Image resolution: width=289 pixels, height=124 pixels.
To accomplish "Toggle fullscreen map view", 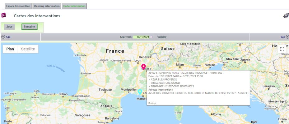I will pyautogui.click(x=282, y=49).
